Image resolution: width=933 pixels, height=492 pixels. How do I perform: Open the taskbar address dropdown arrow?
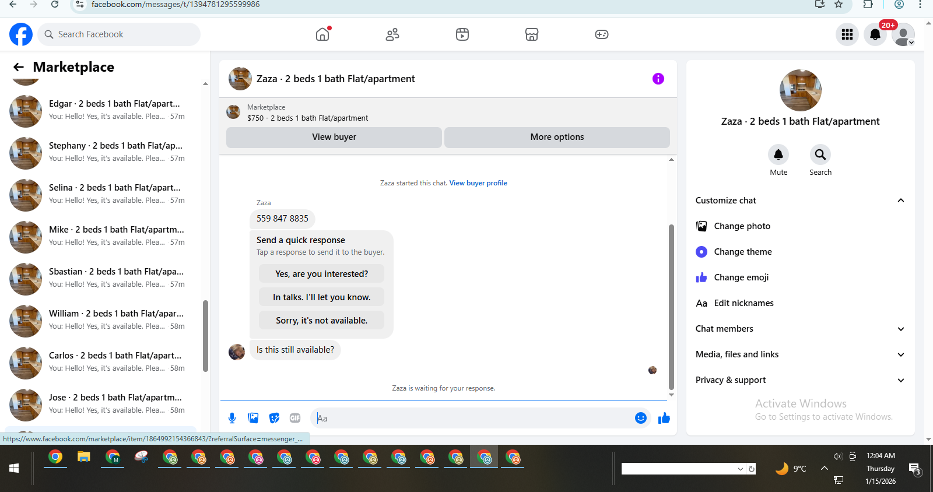(x=741, y=469)
